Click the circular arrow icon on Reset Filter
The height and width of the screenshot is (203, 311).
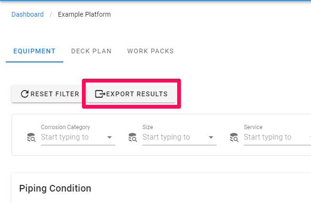coord(24,94)
